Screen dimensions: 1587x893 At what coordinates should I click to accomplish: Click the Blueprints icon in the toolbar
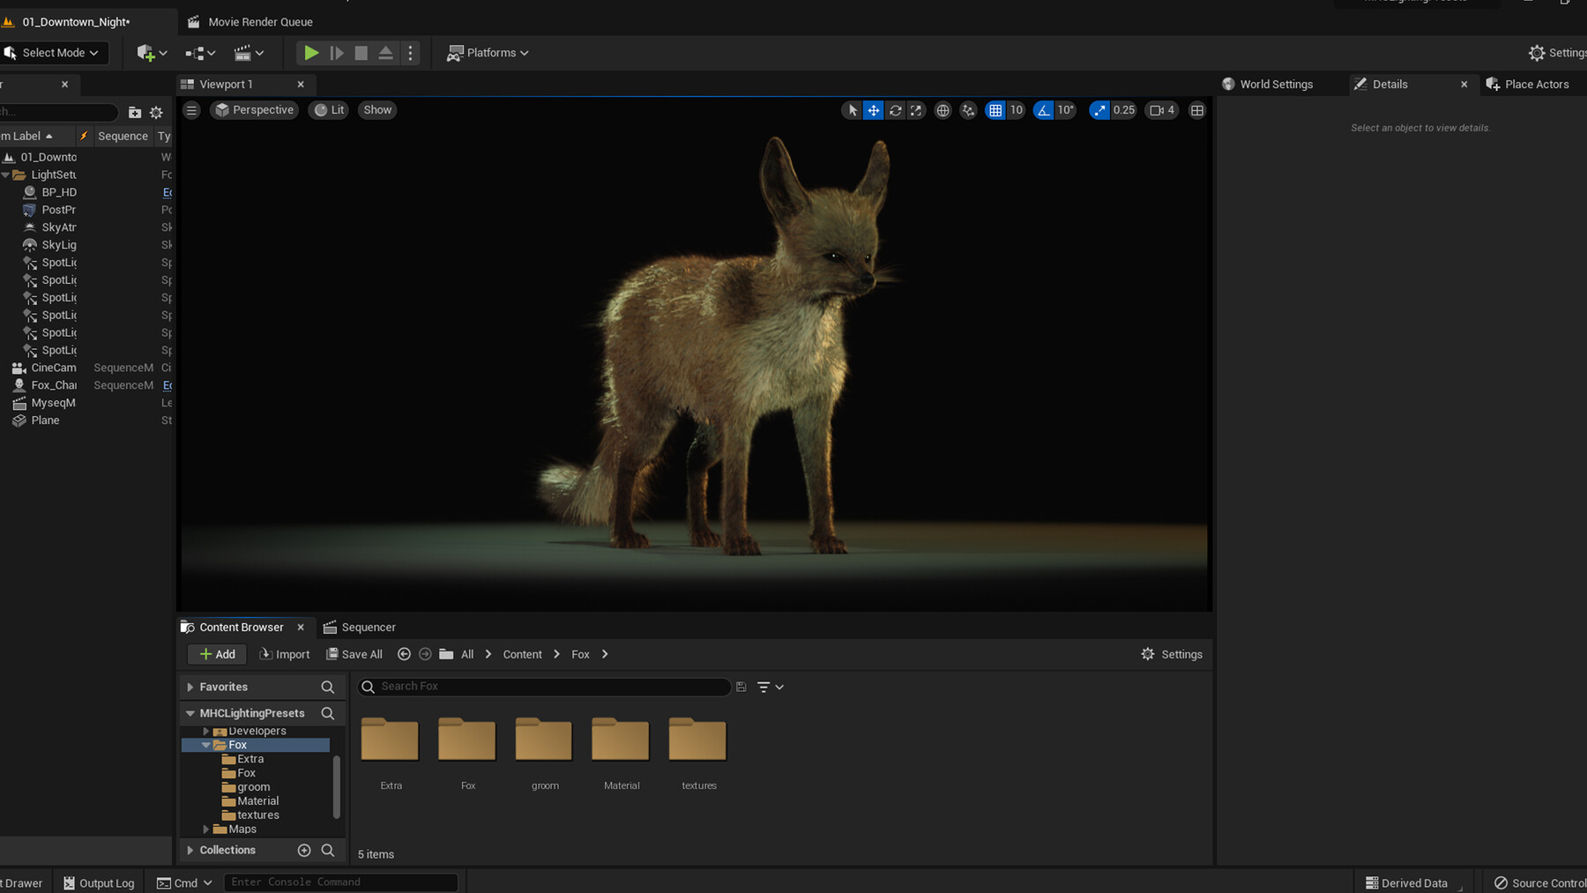click(x=196, y=52)
